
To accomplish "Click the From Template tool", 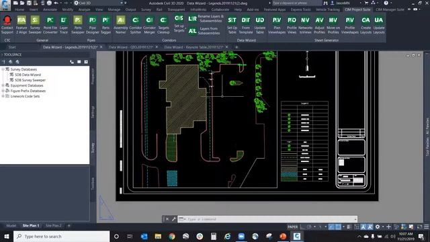I will [246, 25].
